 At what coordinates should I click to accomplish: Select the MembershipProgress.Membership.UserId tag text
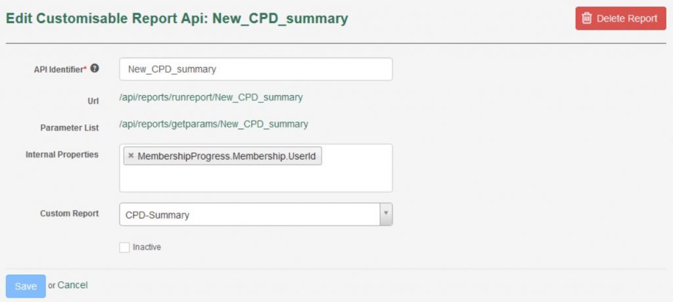(x=227, y=156)
